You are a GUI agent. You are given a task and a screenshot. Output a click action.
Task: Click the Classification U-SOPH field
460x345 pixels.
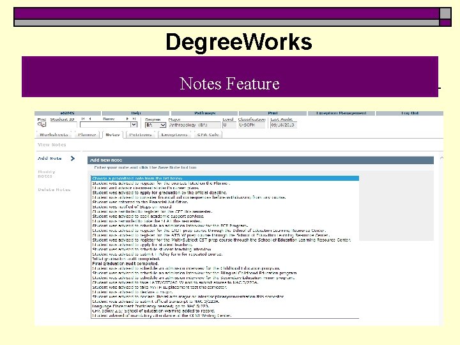click(252, 125)
